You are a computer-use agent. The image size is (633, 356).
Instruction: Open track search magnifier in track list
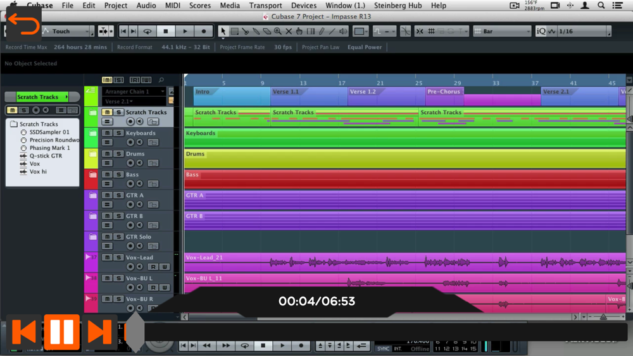point(161,80)
